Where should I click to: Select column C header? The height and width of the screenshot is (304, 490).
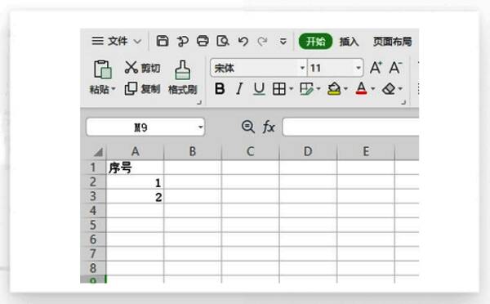tap(251, 152)
